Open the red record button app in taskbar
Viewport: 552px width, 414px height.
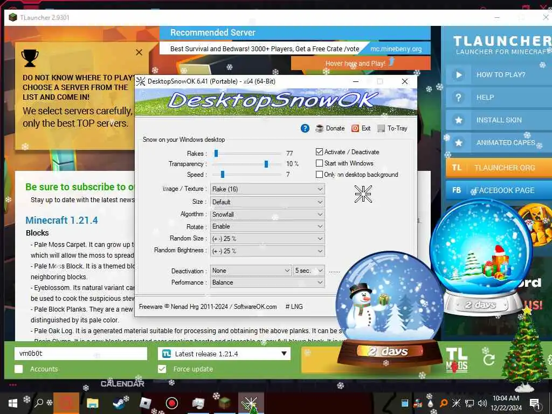pos(172,403)
